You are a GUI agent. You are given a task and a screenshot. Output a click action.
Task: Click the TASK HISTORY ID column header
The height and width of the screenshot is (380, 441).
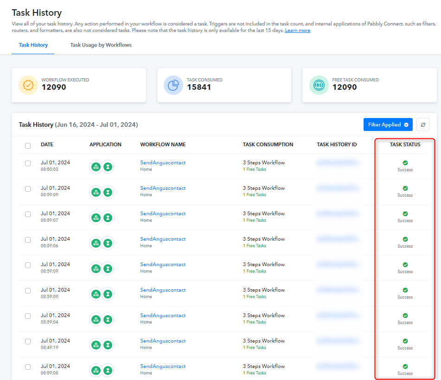click(337, 144)
